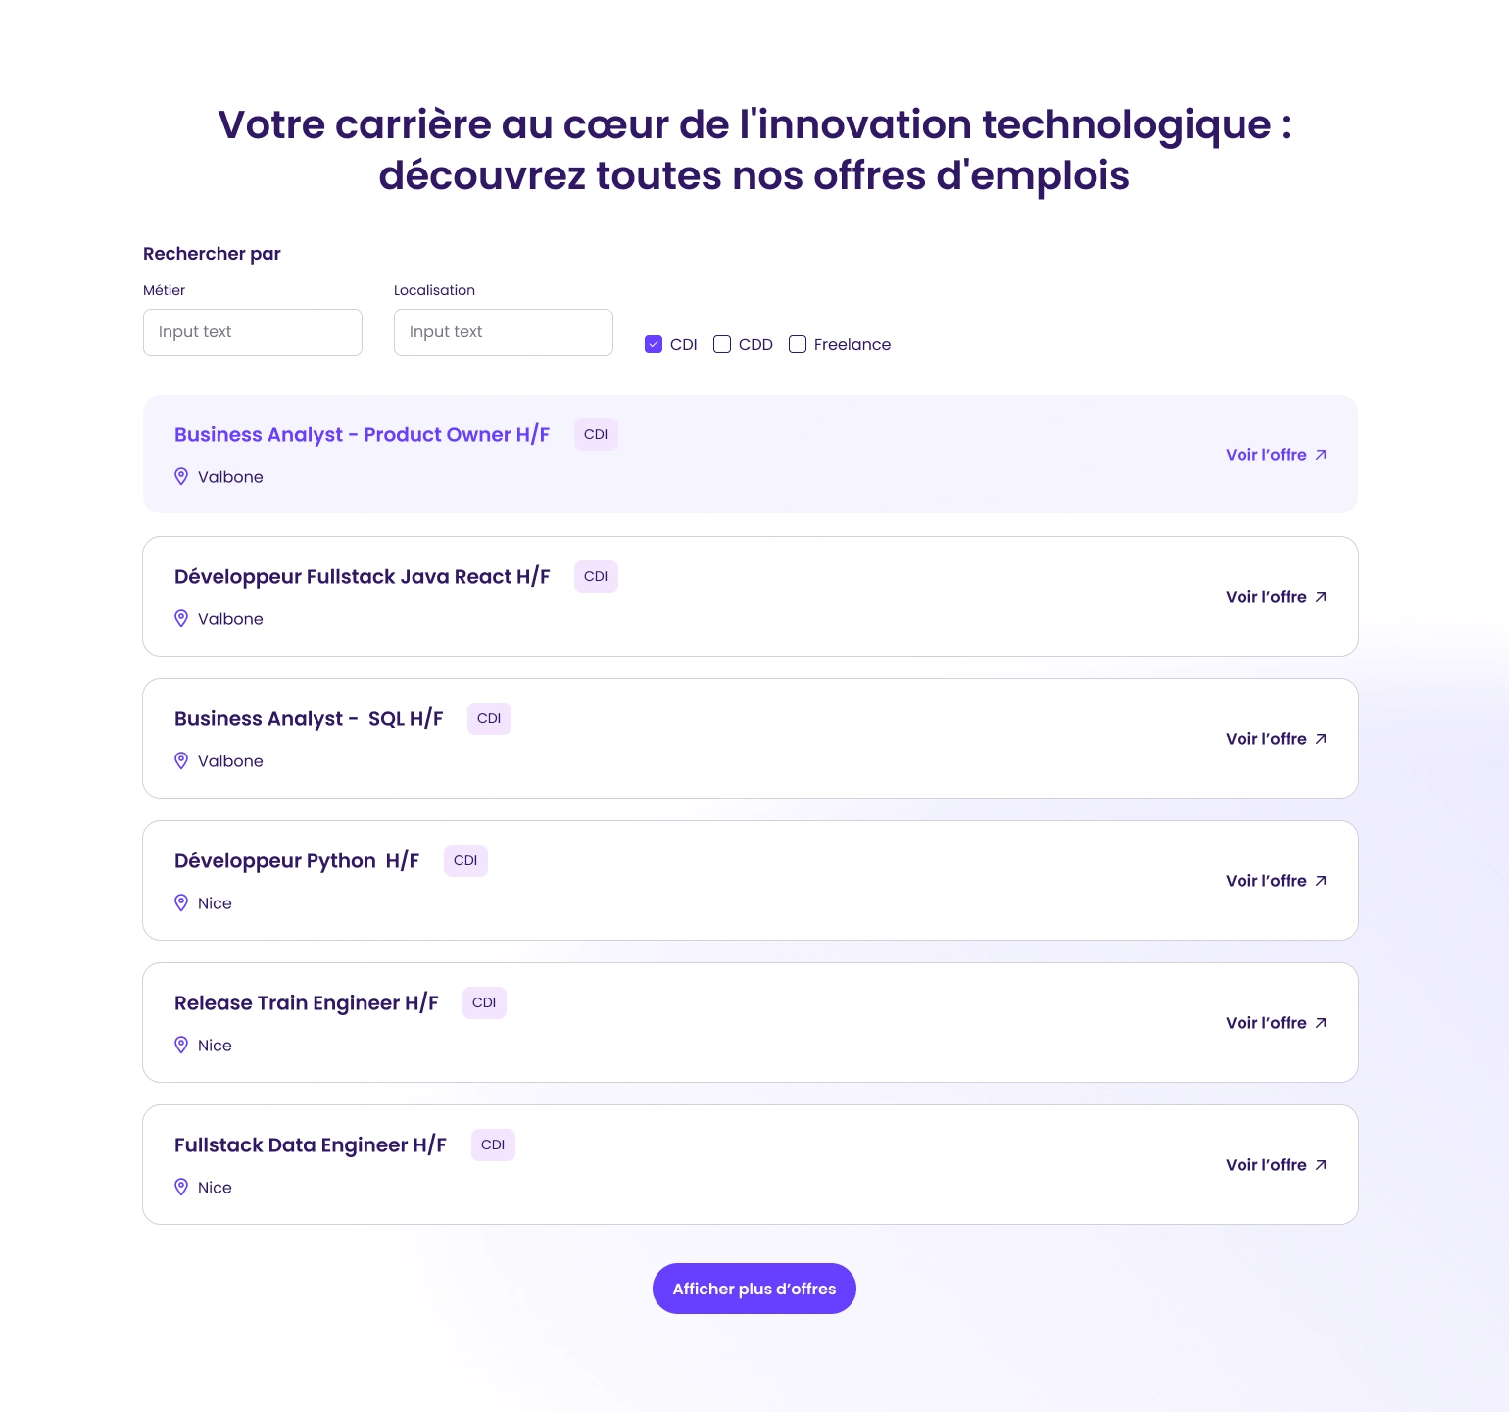The height and width of the screenshot is (1412, 1509).
Task: Open Voir l'offre for Business Analyst SQL
Action: pos(1266,739)
